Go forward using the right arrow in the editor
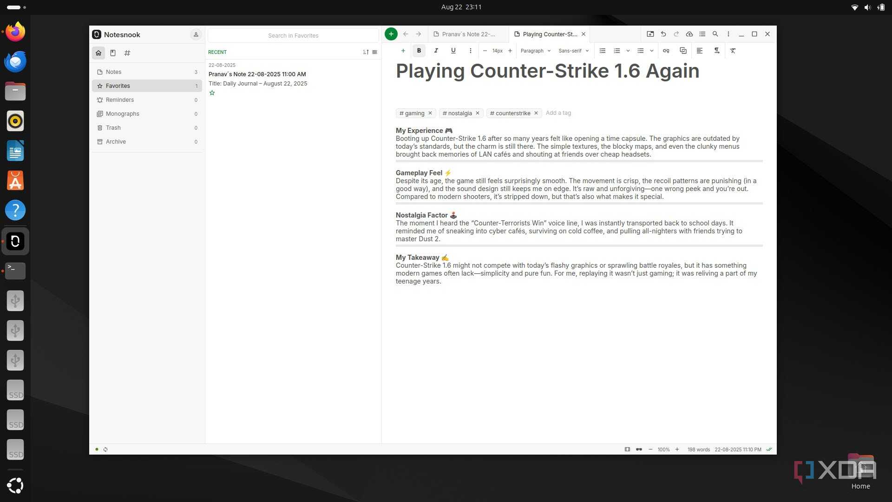Image resolution: width=892 pixels, height=502 pixels. click(x=419, y=34)
